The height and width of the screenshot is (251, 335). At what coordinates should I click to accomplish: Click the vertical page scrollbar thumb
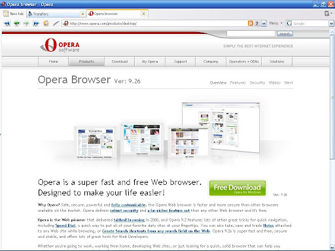[x=332, y=97]
